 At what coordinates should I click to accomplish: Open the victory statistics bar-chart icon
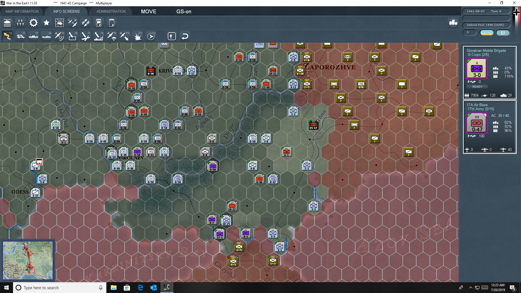453,23
